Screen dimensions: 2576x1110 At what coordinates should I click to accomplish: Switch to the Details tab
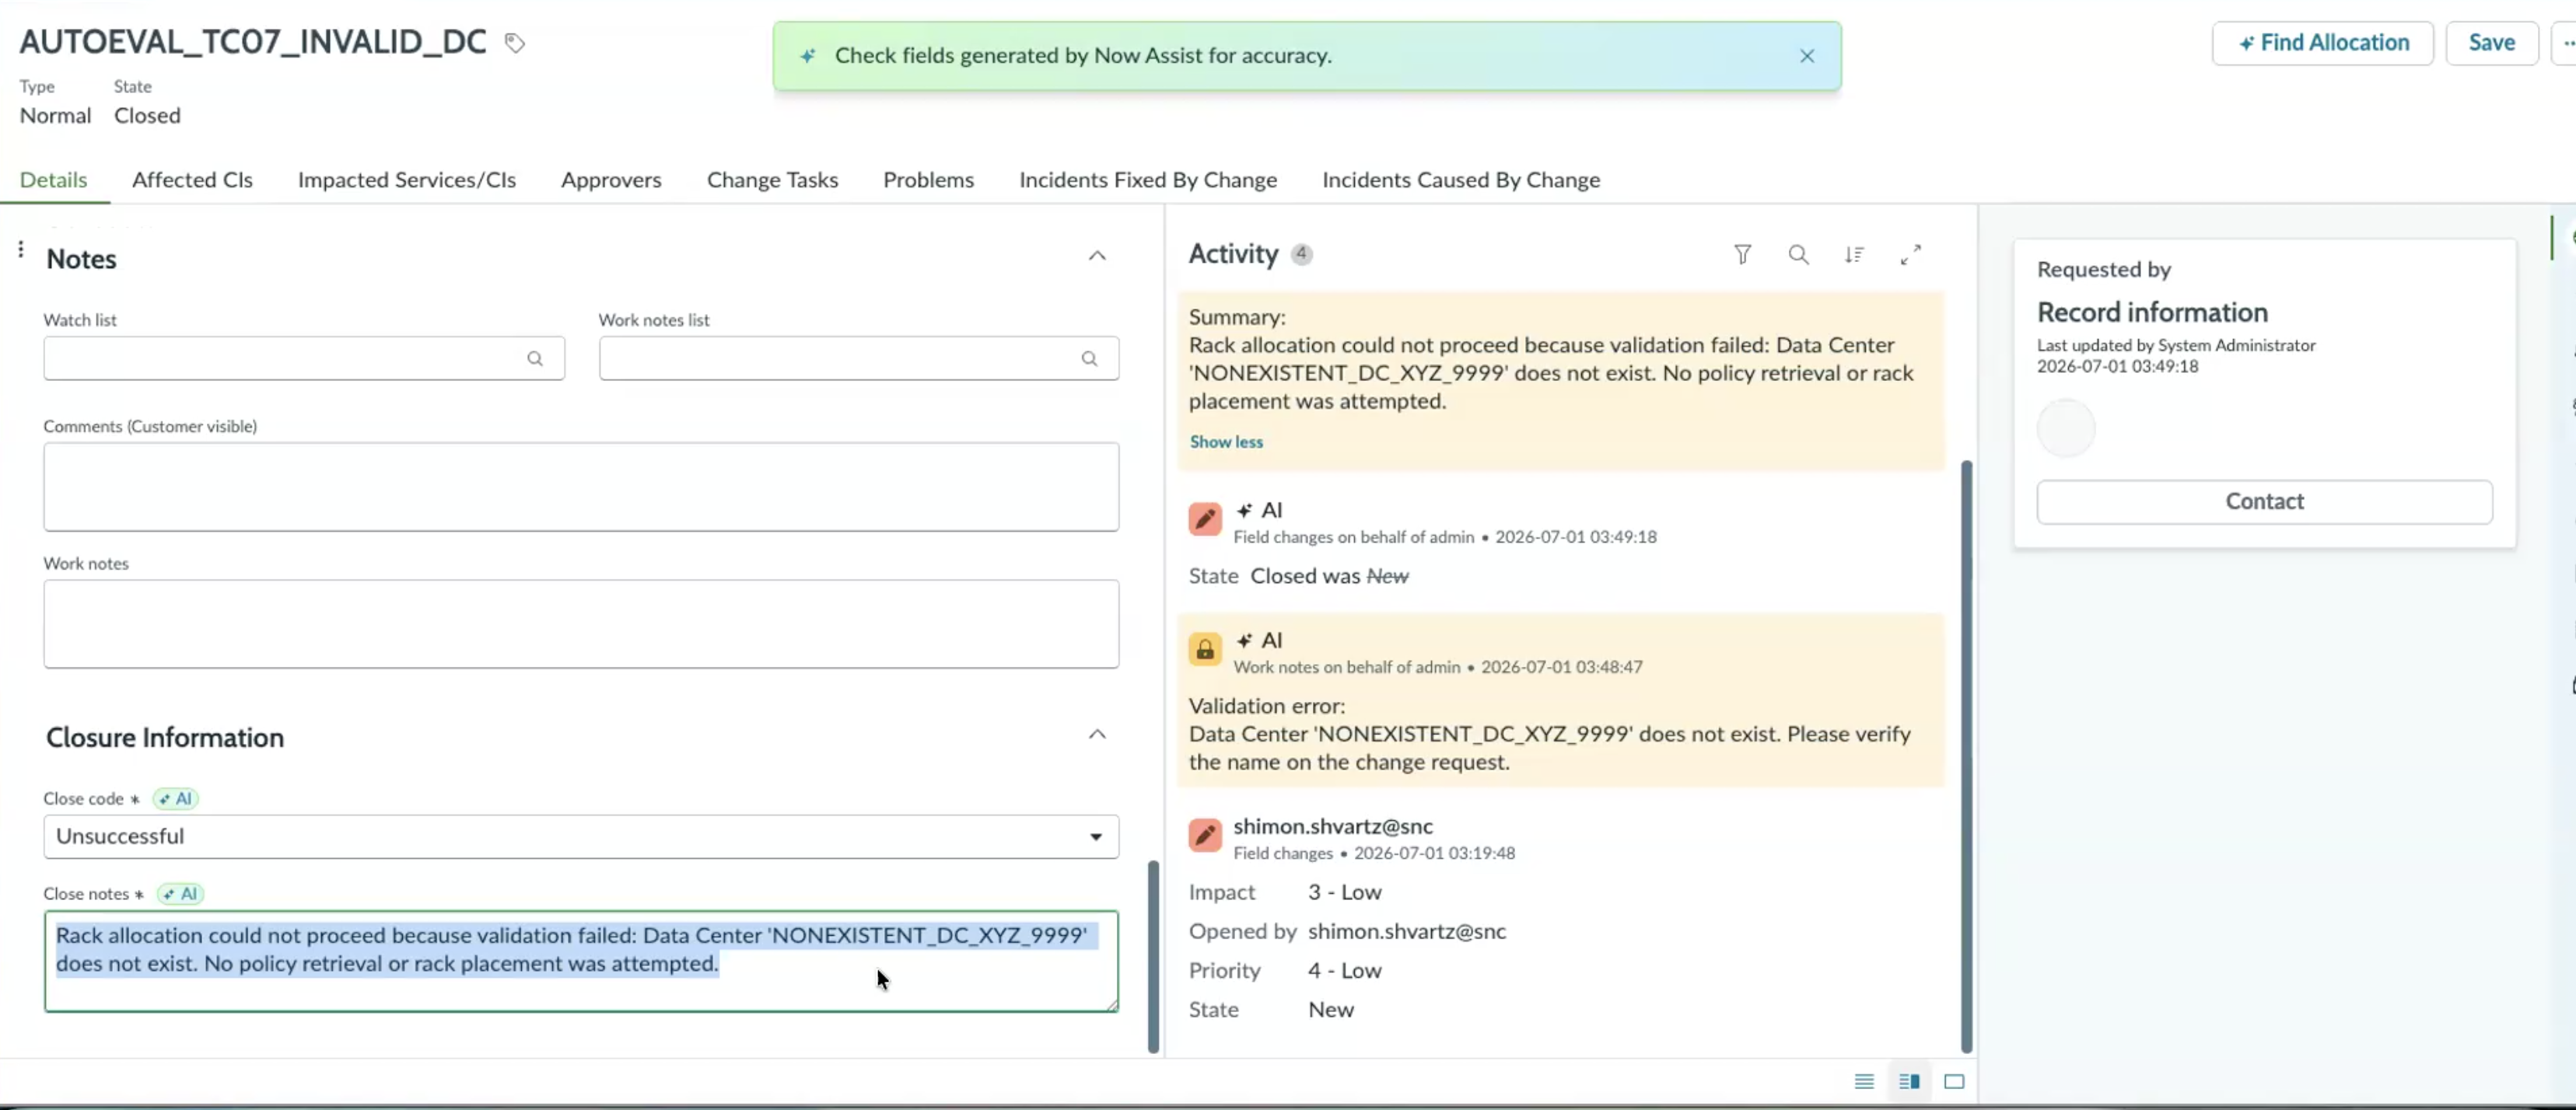pos(54,180)
